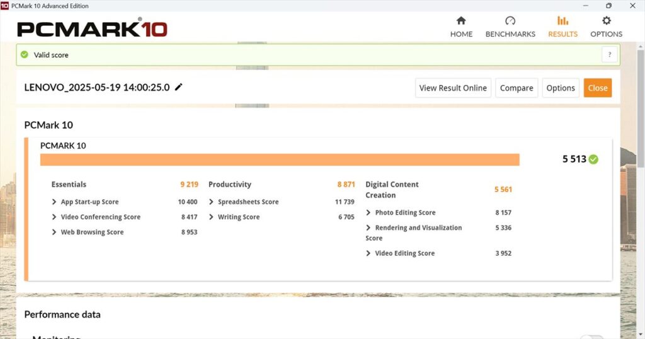Go to the HOME tab
The width and height of the screenshot is (645, 339).
click(461, 27)
